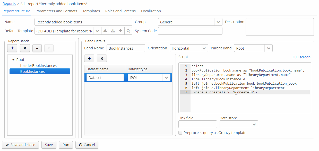Sort by Dataset name column header
The width and height of the screenshot is (319, 151).
105,69
